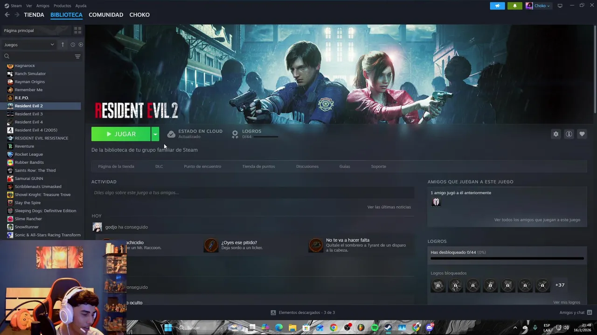The width and height of the screenshot is (597, 335).
Task: Show the game info icon
Action: [x=569, y=134]
